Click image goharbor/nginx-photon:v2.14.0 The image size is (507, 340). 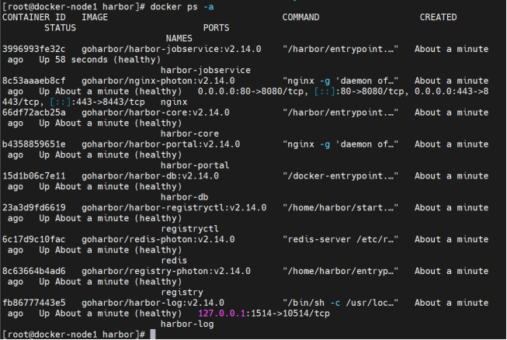[x=158, y=81]
